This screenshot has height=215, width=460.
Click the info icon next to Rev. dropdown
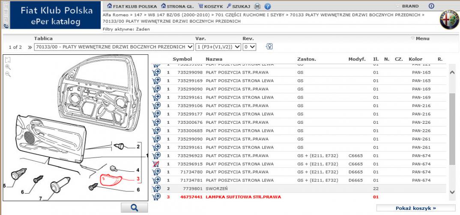tap(269, 46)
